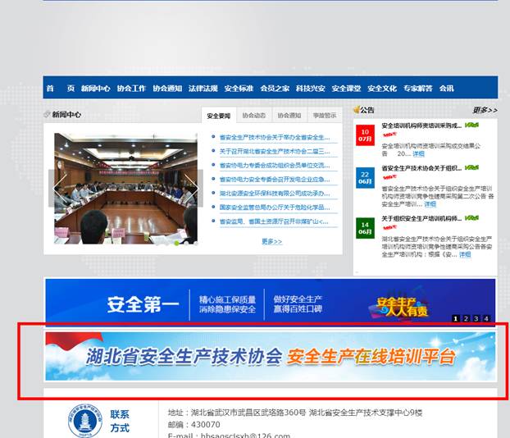Open 会讯 navigation item
The width and height of the screenshot is (510, 438).
[x=446, y=89]
